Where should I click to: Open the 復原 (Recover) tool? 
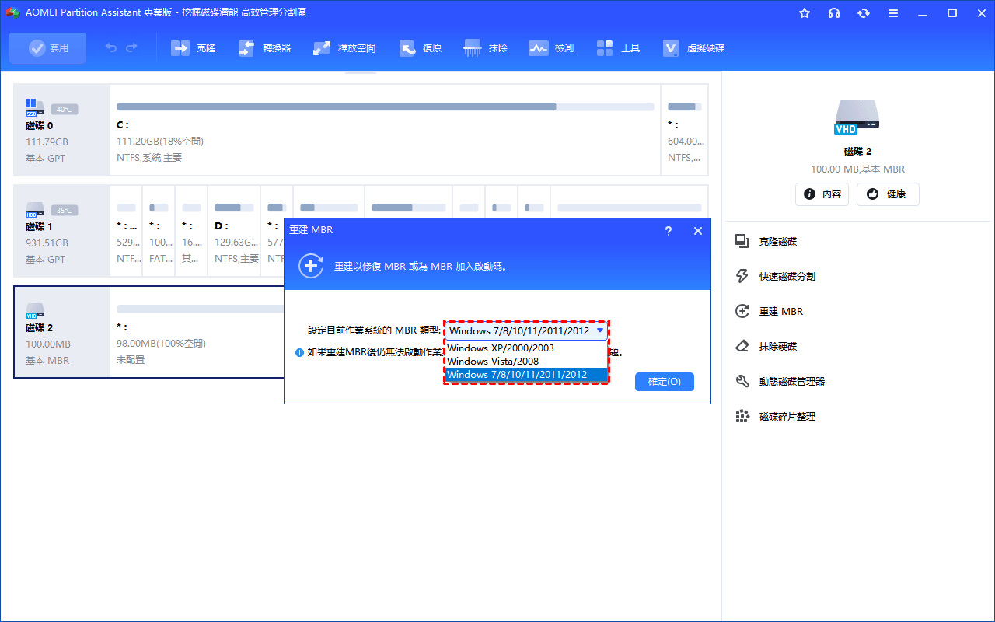pyautogui.click(x=408, y=48)
